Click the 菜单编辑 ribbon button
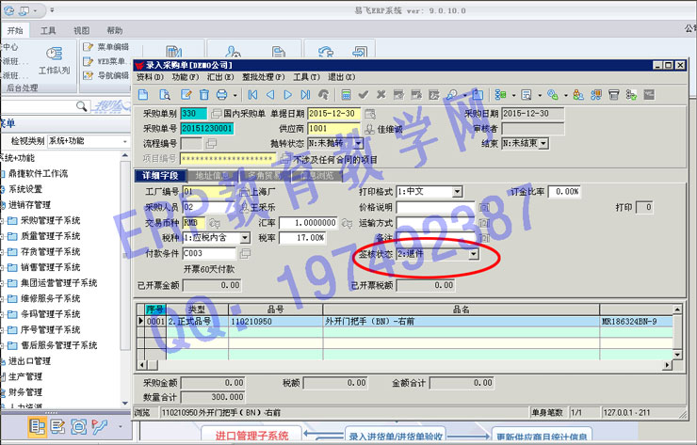697x445 pixels. pos(106,47)
